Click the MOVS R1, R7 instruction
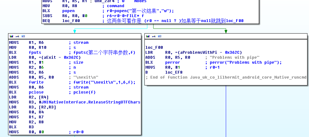309x137 pixels. pyautogui.click(x=26, y=117)
